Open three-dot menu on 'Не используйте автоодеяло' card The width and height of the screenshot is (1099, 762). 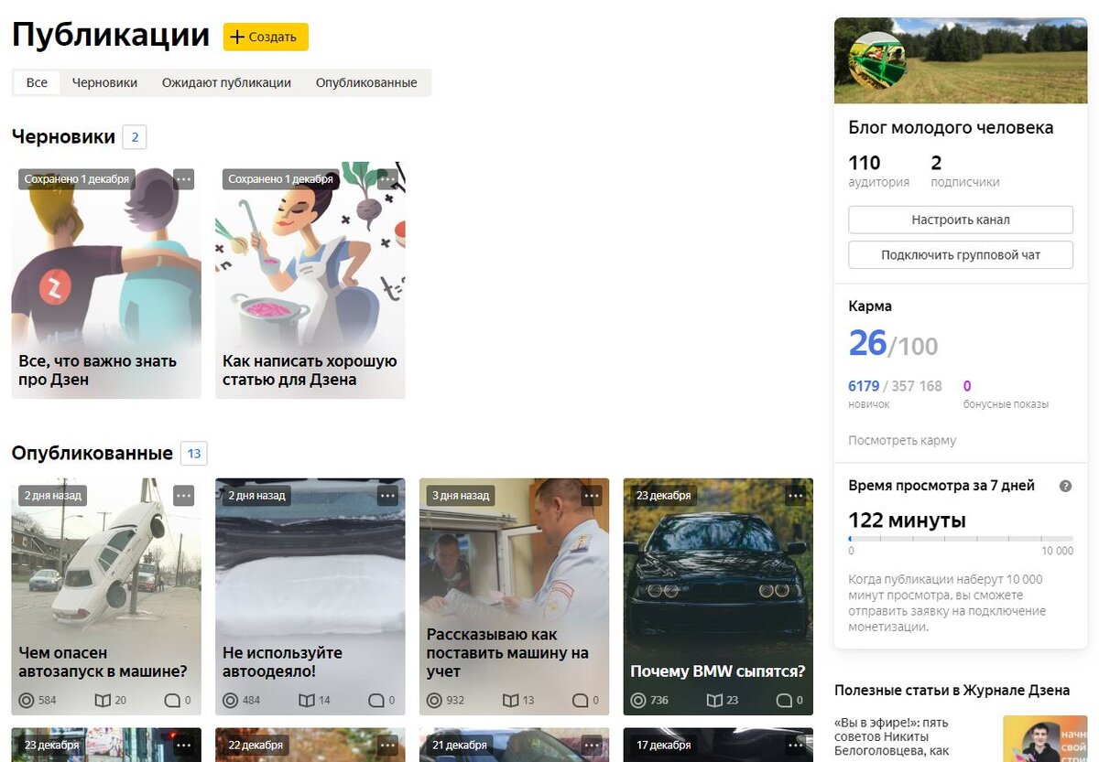click(388, 496)
